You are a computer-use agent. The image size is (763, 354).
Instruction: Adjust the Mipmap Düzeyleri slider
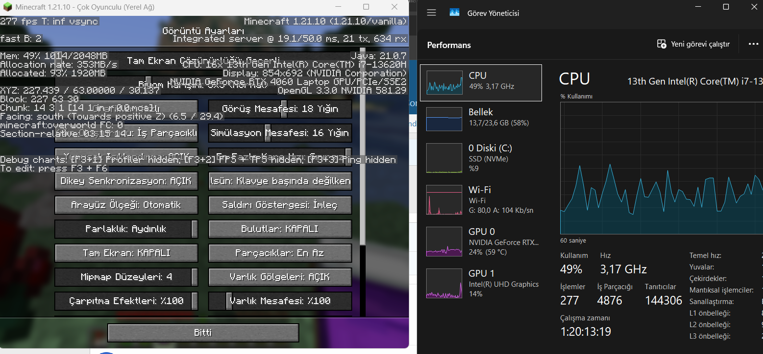point(126,277)
